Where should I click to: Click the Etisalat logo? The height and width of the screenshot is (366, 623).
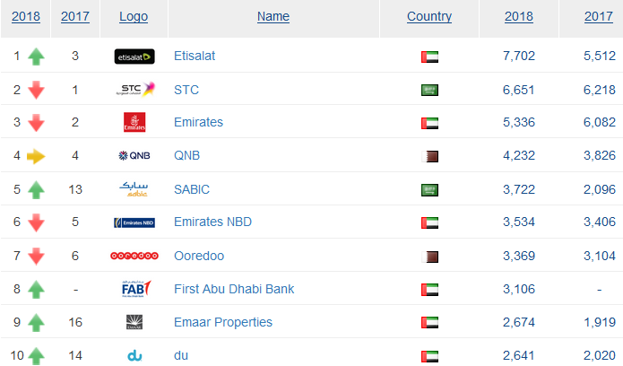pyautogui.click(x=134, y=57)
